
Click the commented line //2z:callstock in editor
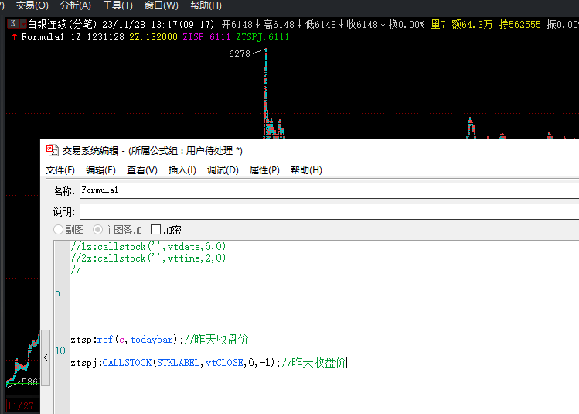coord(151,258)
